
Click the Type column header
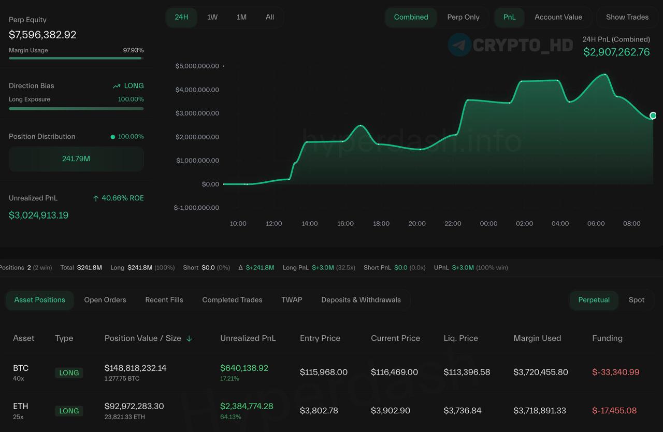(x=64, y=338)
